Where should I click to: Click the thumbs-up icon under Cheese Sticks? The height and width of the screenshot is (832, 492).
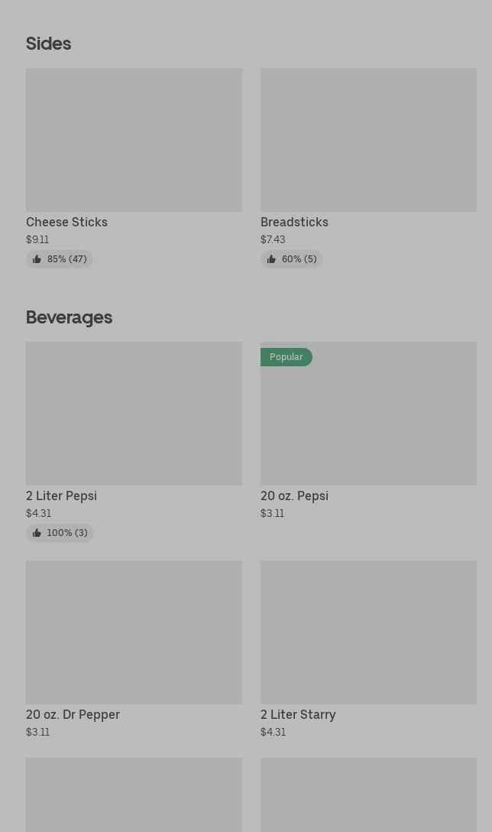[x=37, y=259]
